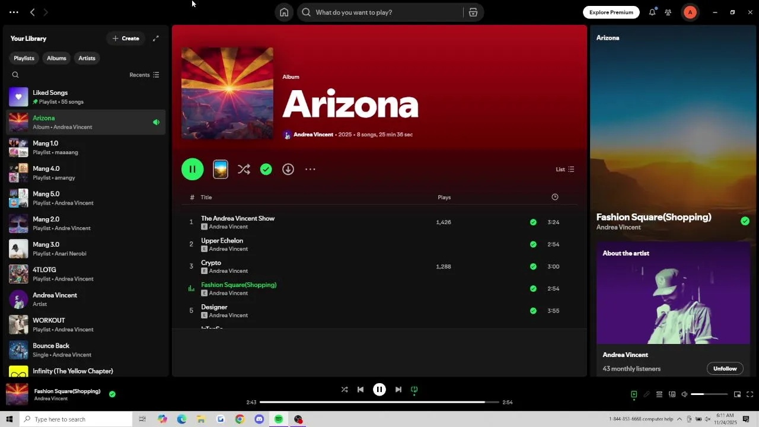759x427 pixels.
Task: Open Andrea Vincent link in album header
Action: click(x=313, y=135)
